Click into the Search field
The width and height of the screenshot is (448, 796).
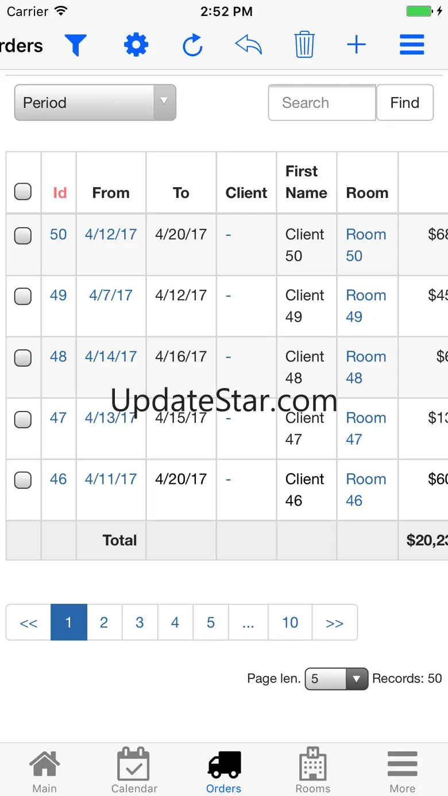322,103
